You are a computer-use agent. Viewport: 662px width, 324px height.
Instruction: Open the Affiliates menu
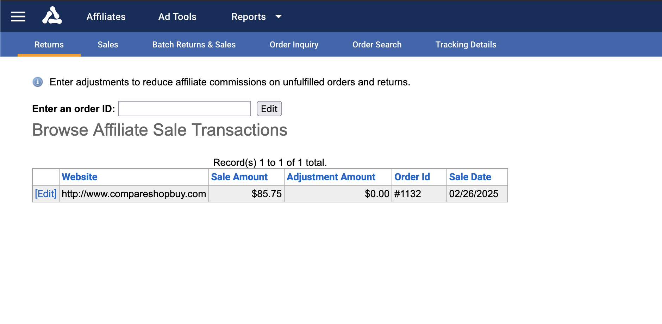106,17
